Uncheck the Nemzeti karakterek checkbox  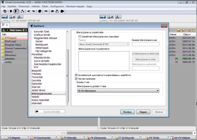76,79
